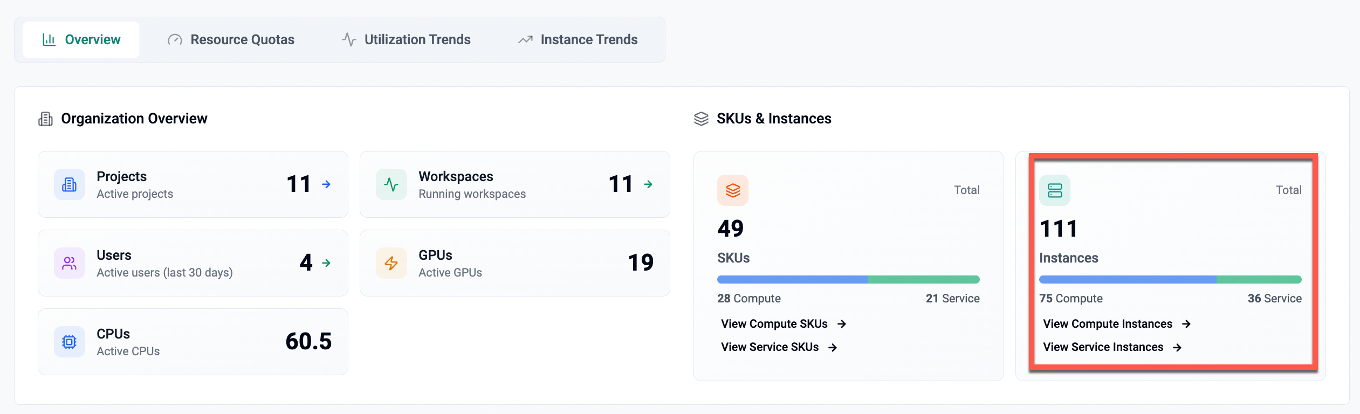
Task: Open the Resource Quotas tab
Action: tap(231, 40)
